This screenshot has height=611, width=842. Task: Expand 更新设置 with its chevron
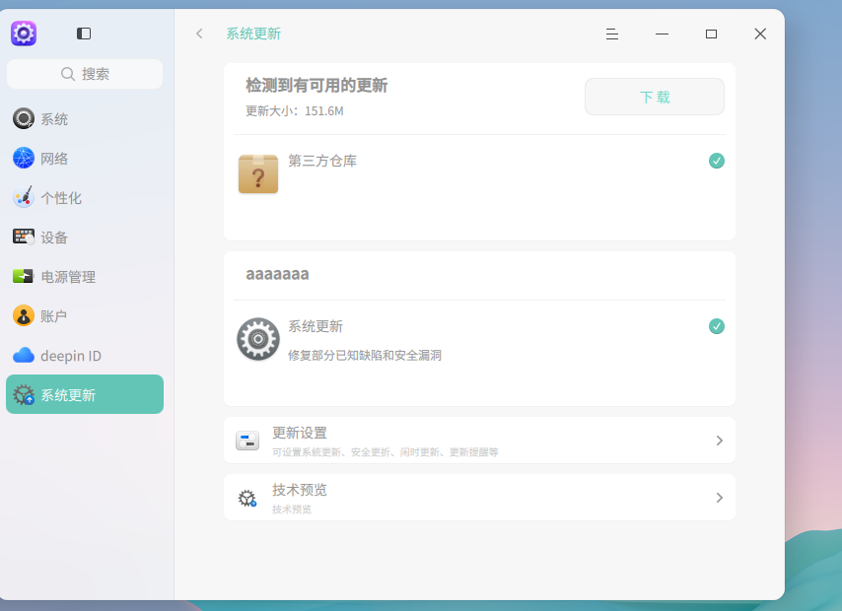pyautogui.click(x=720, y=441)
